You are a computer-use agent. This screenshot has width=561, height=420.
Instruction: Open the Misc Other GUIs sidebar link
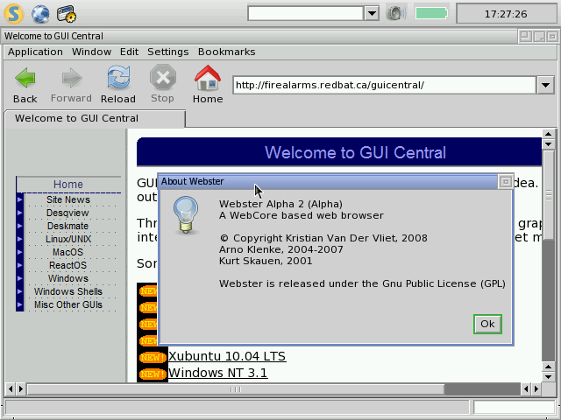tap(68, 304)
